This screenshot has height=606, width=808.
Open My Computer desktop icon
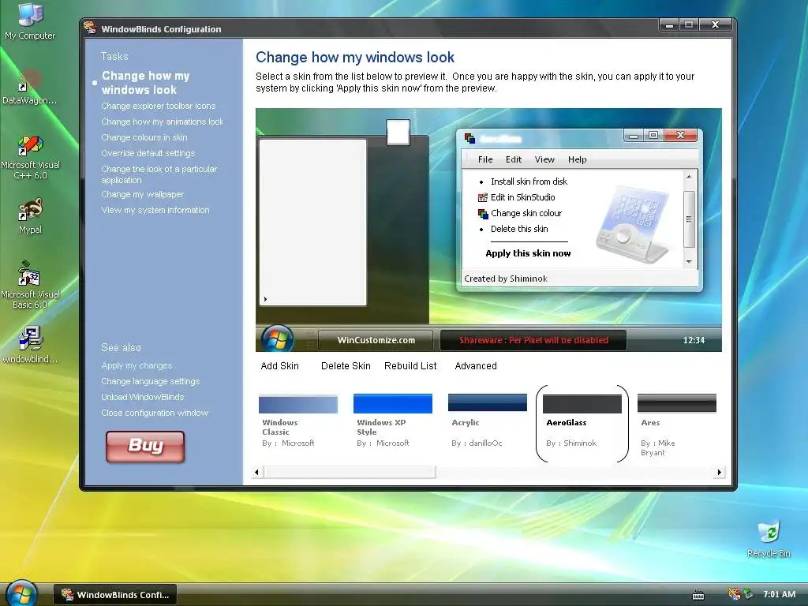click(30, 21)
